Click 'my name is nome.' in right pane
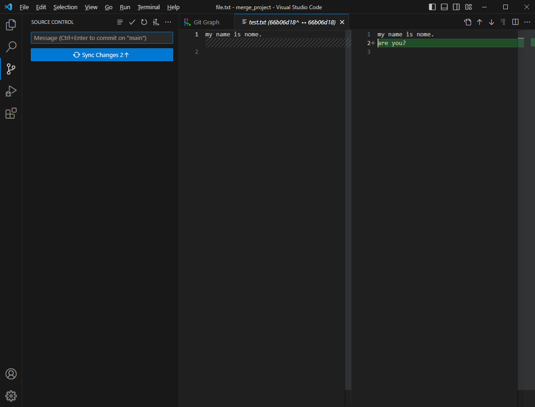 point(405,34)
